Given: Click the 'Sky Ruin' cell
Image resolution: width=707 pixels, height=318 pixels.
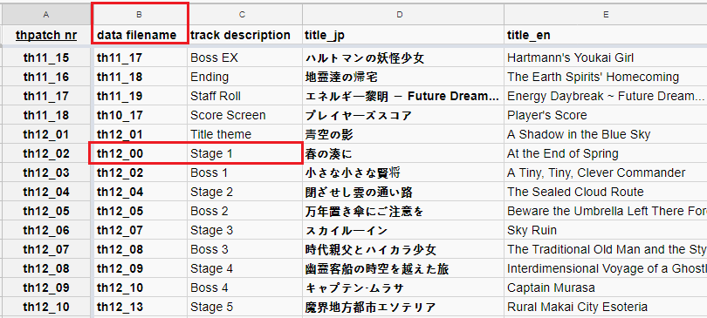Looking at the screenshot, I should [x=606, y=230].
